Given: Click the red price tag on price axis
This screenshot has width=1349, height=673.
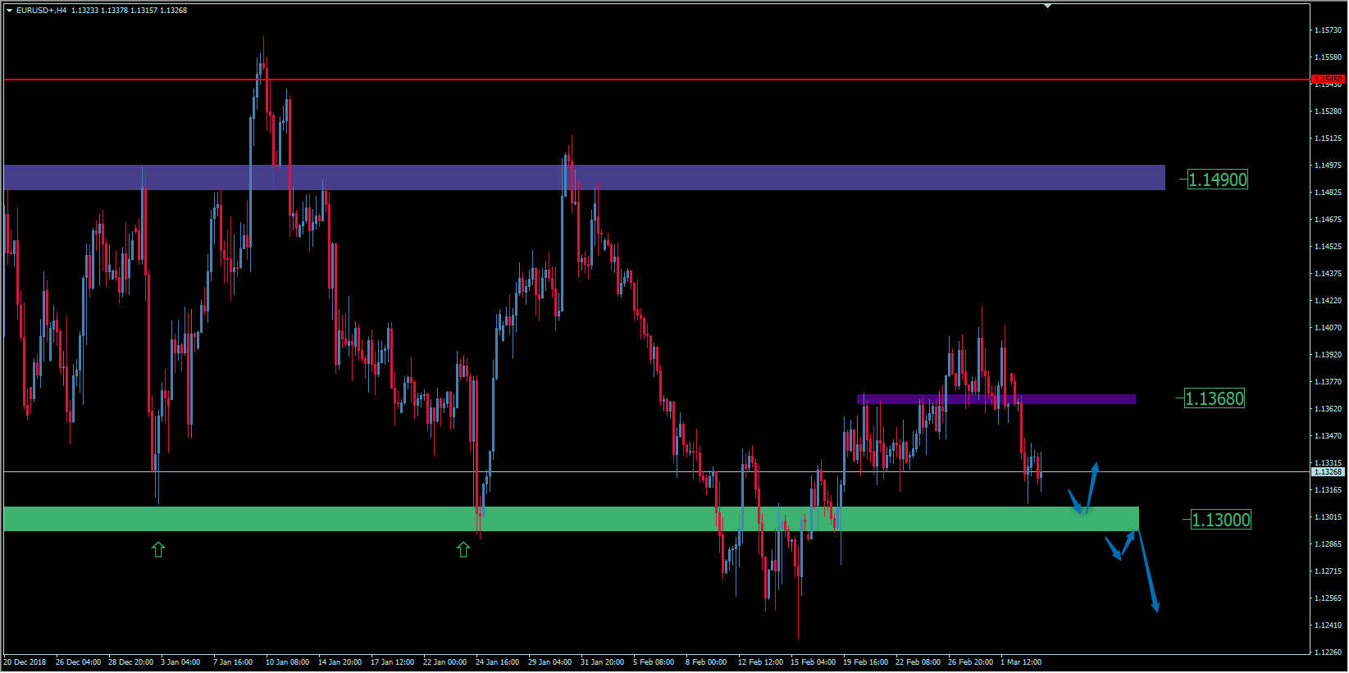Looking at the screenshot, I should pos(1328,80).
